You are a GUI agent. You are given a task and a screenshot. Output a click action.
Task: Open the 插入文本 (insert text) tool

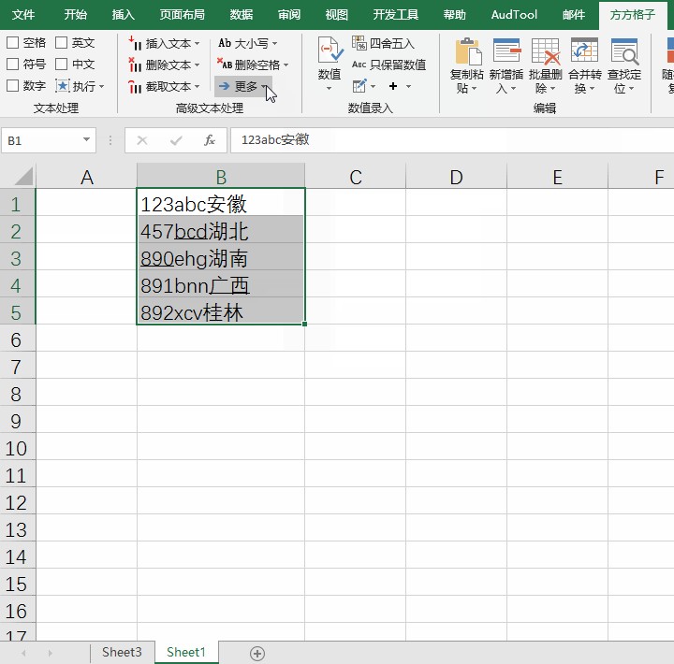164,43
